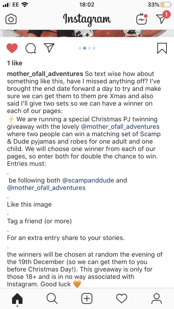Save post with bookmark icon
The image size is (174, 309).
click(162, 48)
